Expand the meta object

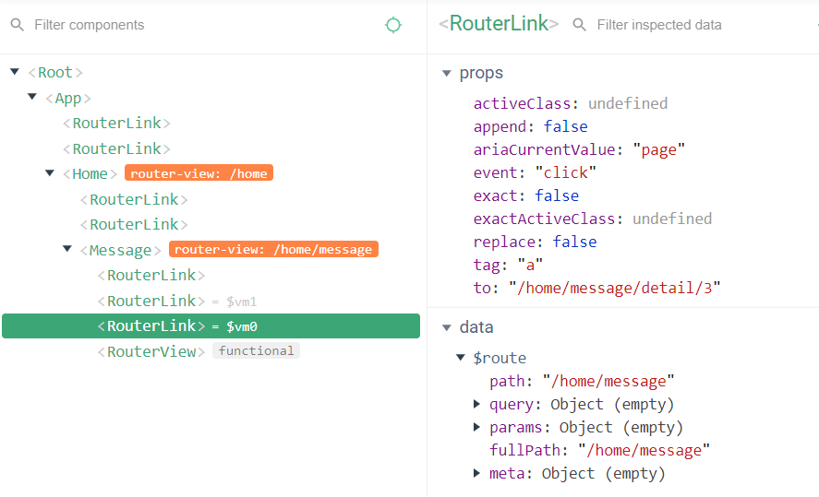coord(476,472)
